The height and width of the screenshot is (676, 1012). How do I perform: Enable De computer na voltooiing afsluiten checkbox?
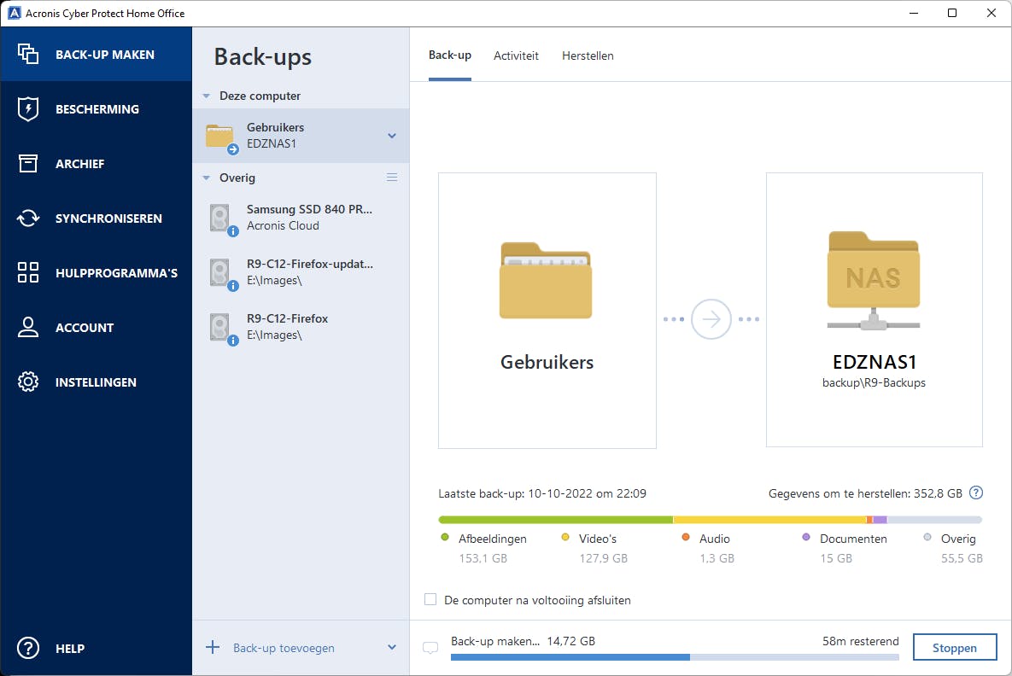pyautogui.click(x=430, y=599)
